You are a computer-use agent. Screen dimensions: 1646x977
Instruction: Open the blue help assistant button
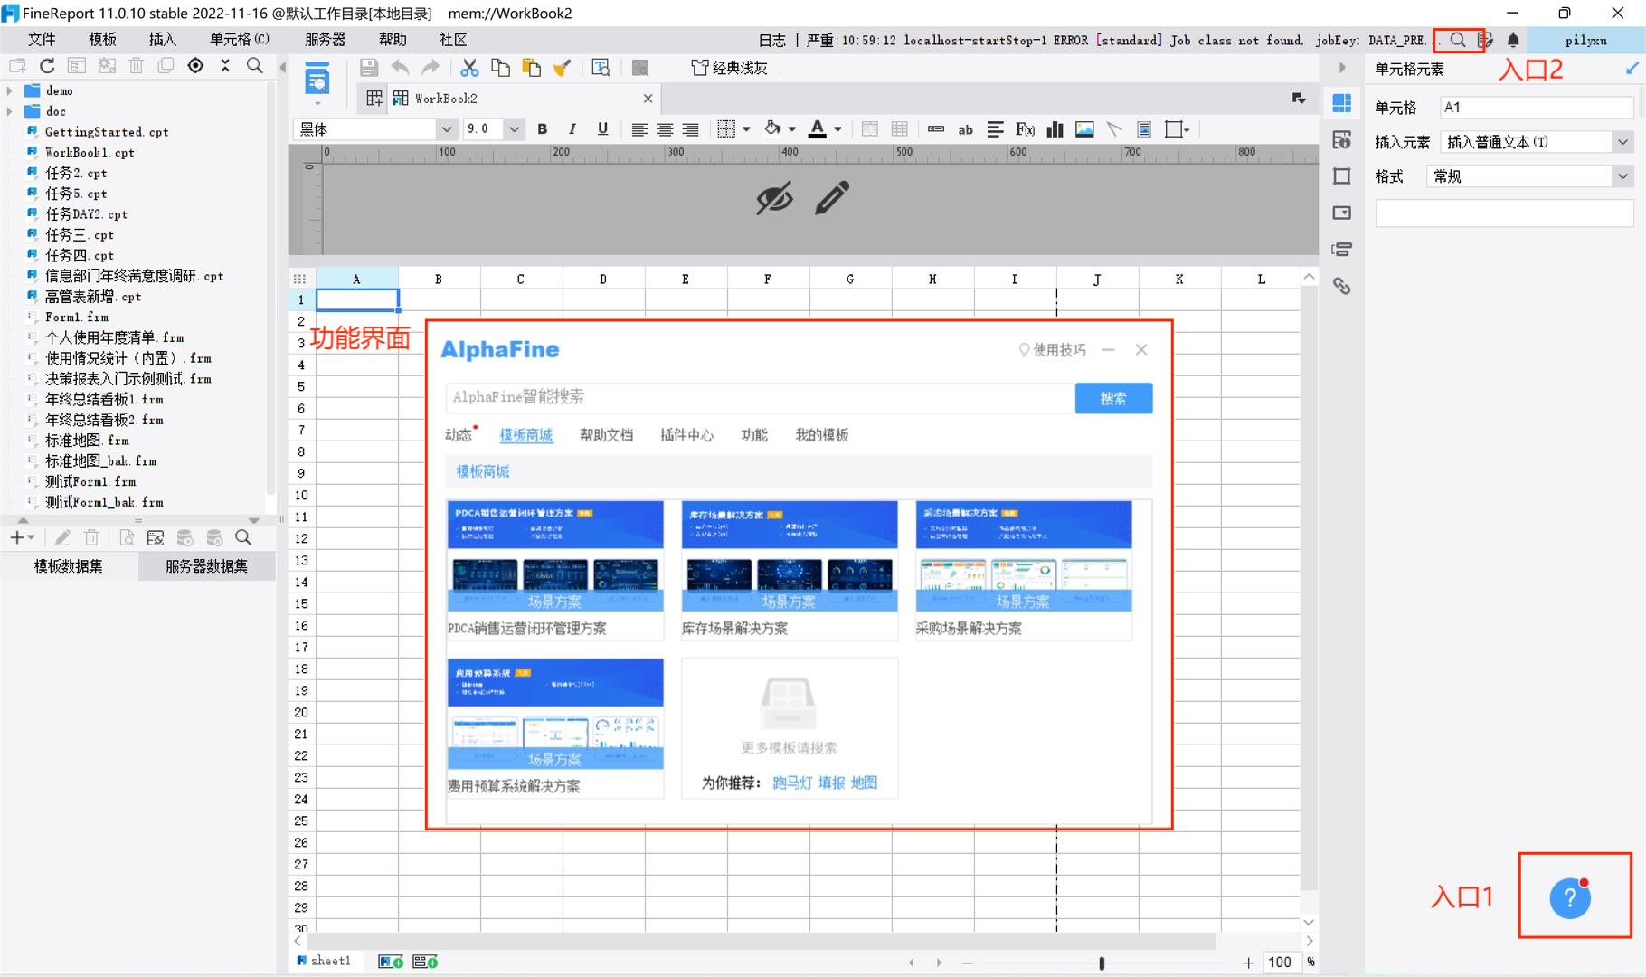click(x=1570, y=897)
